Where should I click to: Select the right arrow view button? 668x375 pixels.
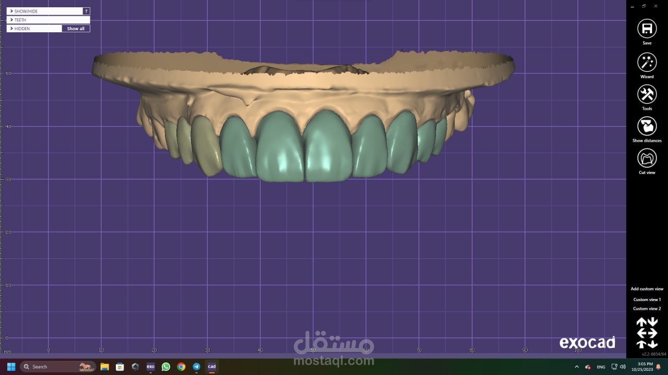pyautogui.click(x=652, y=333)
